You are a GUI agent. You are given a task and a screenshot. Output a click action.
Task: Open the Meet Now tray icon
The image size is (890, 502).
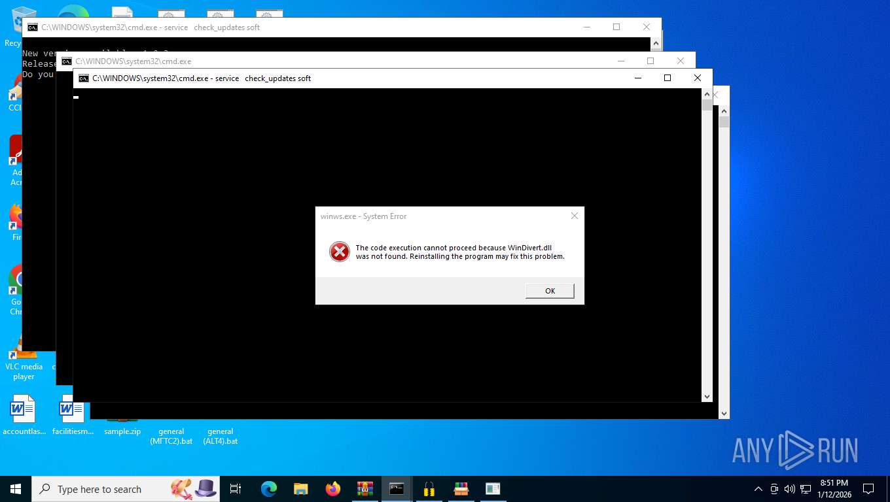click(x=774, y=489)
